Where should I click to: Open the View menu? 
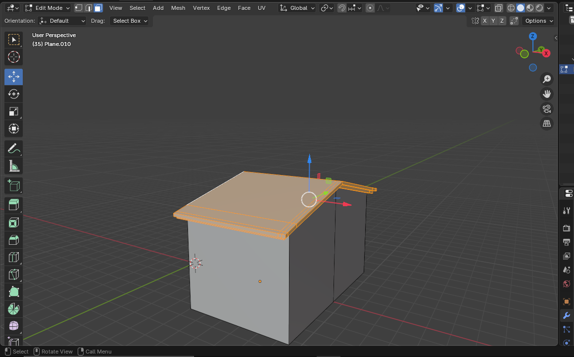coord(116,8)
